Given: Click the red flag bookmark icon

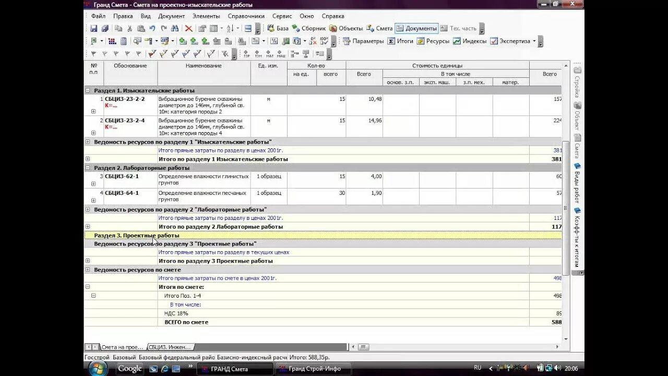Looking at the screenshot, I should coord(152,53).
